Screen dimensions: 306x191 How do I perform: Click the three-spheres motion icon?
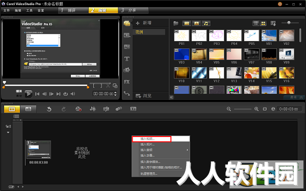pyautogui.click(x=119, y=109)
